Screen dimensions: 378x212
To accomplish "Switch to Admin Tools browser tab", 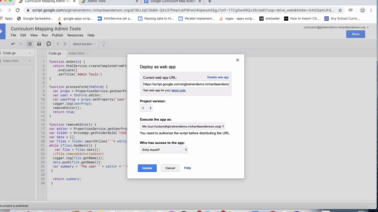I will coord(97,1).
